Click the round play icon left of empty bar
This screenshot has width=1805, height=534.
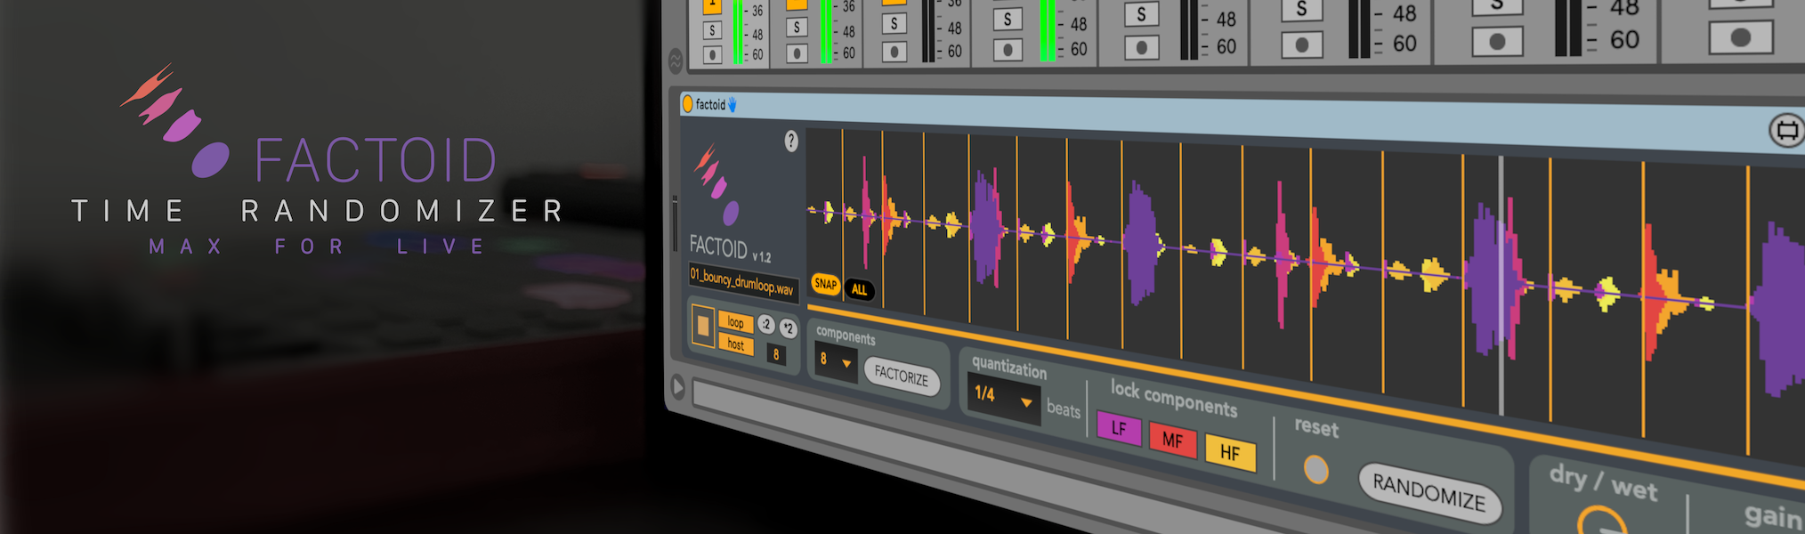[677, 387]
